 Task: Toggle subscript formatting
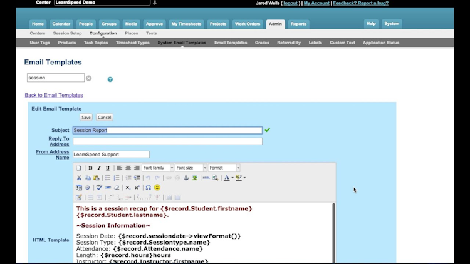click(128, 188)
